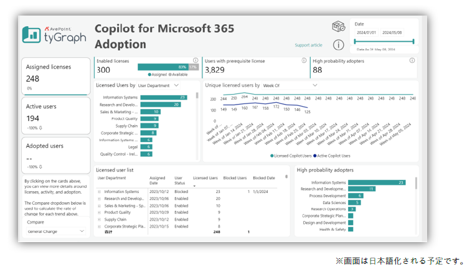The height and width of the screenshot is (272, 472).
Task: Click the available 17% portion of the licenses bar
Action: 194,67
